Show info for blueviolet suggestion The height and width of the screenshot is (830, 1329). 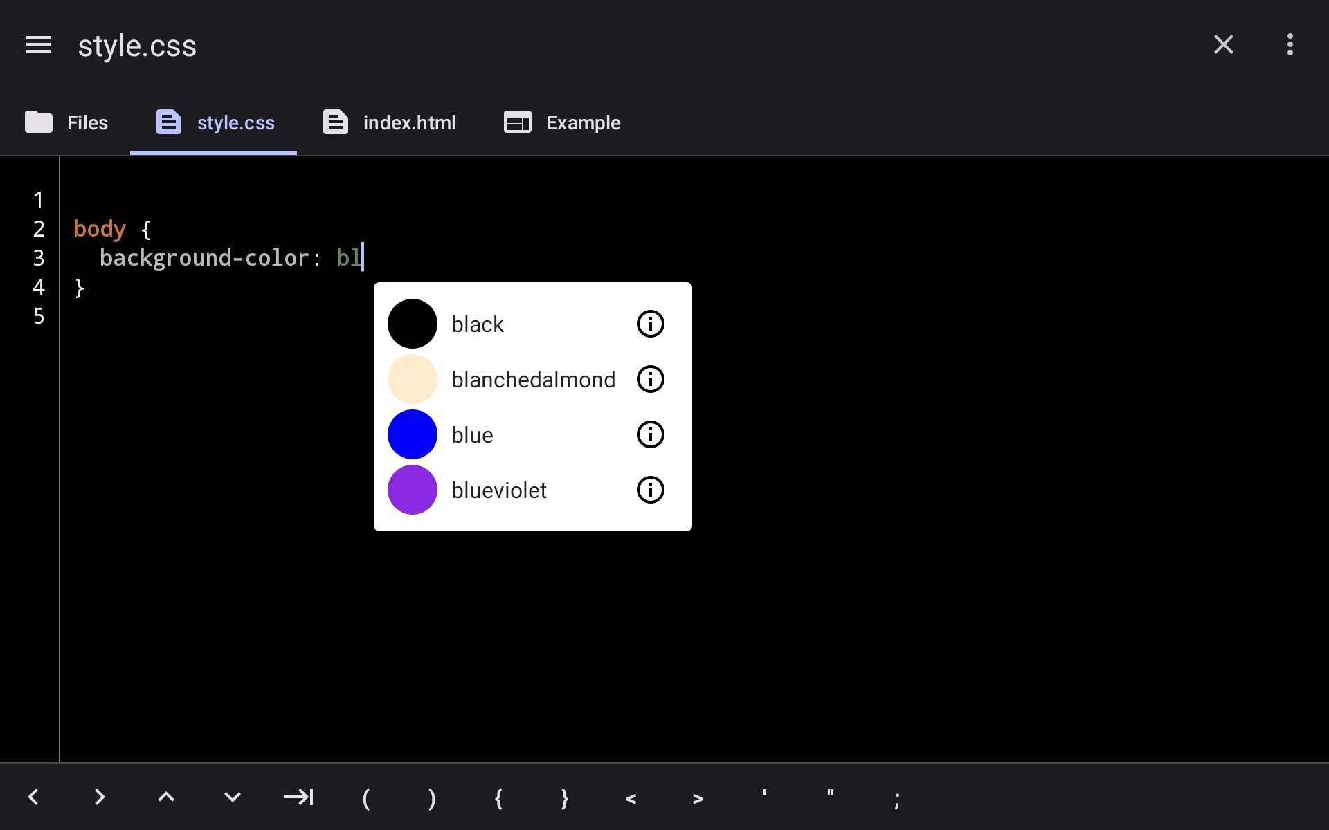tap(650, 490)
